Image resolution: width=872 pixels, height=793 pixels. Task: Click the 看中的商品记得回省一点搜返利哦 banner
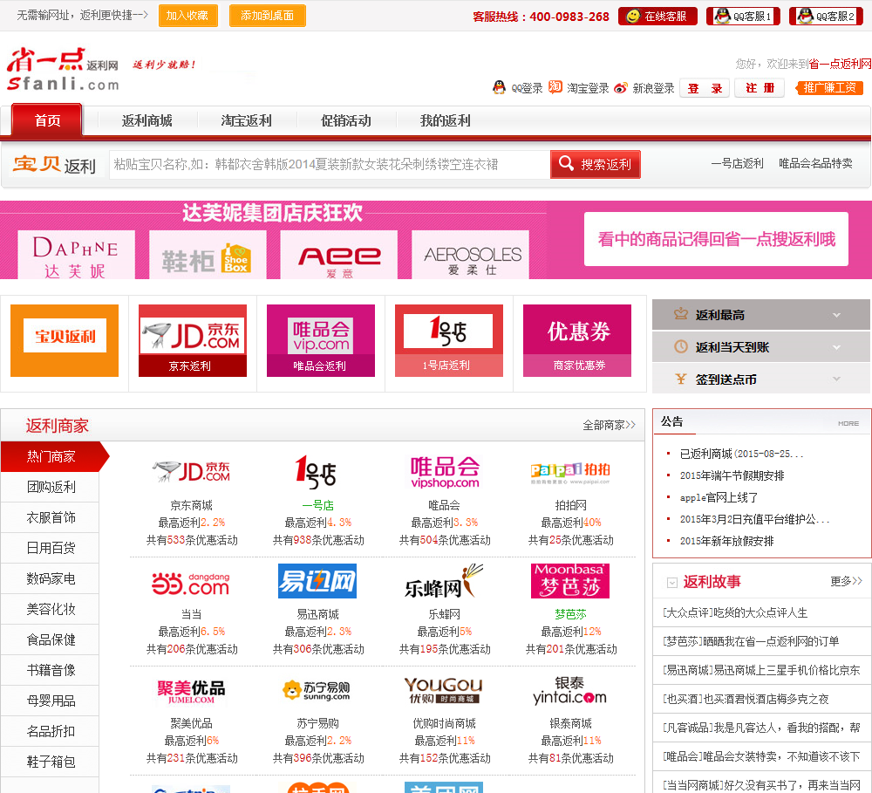[716, 239]
